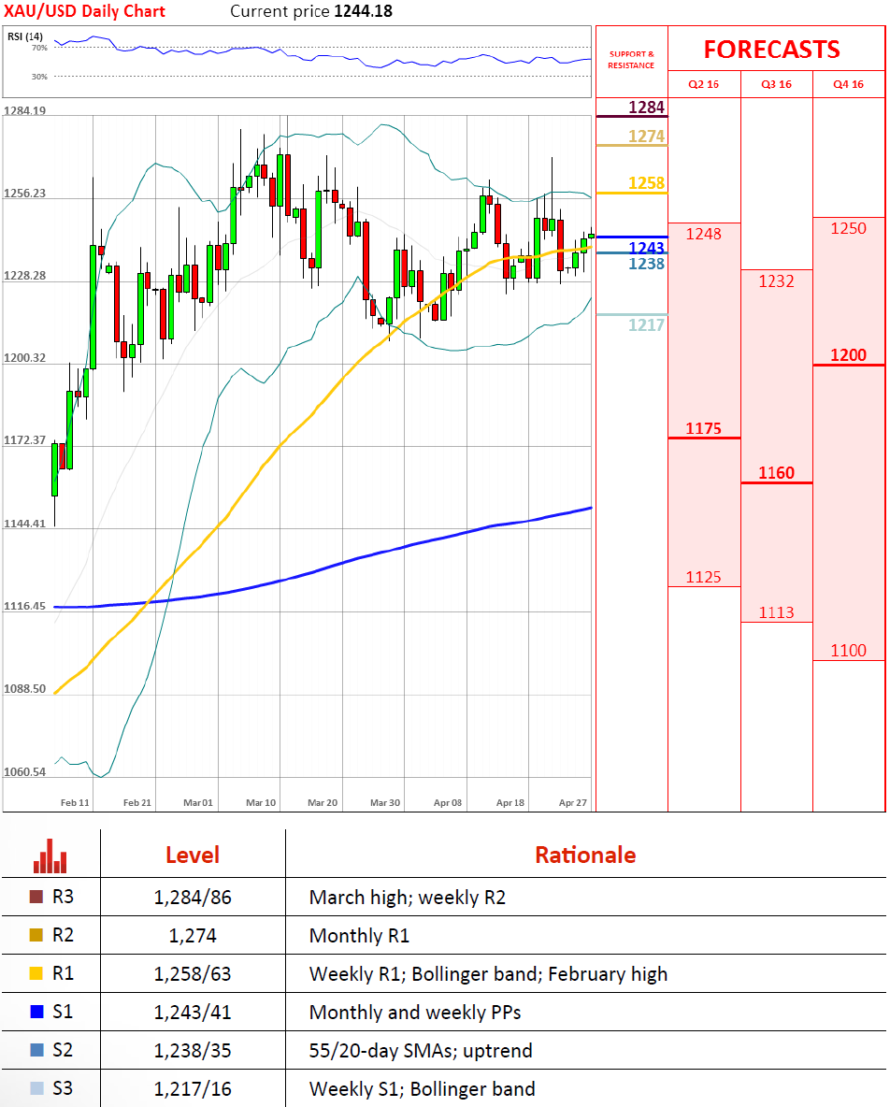Image resolution: width=890 pixels, height=1107 pixels.
Task: Click the Mar 10 date axis label
Action: pyautogui.click(x=261, y=803)
